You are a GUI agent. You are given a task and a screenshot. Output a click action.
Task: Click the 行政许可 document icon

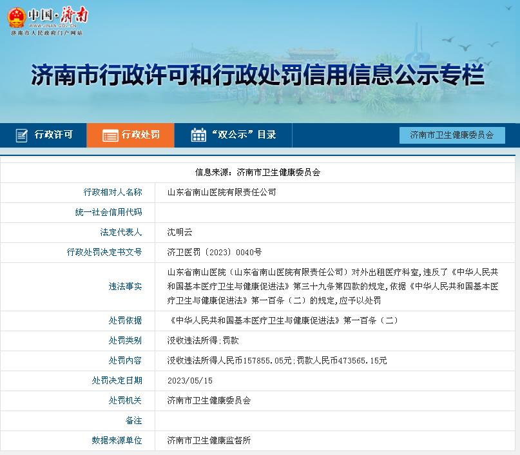point(21,135)
